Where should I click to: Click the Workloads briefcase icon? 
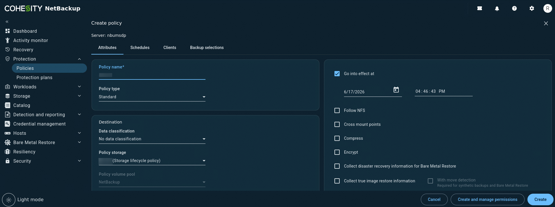click(8, 87)
